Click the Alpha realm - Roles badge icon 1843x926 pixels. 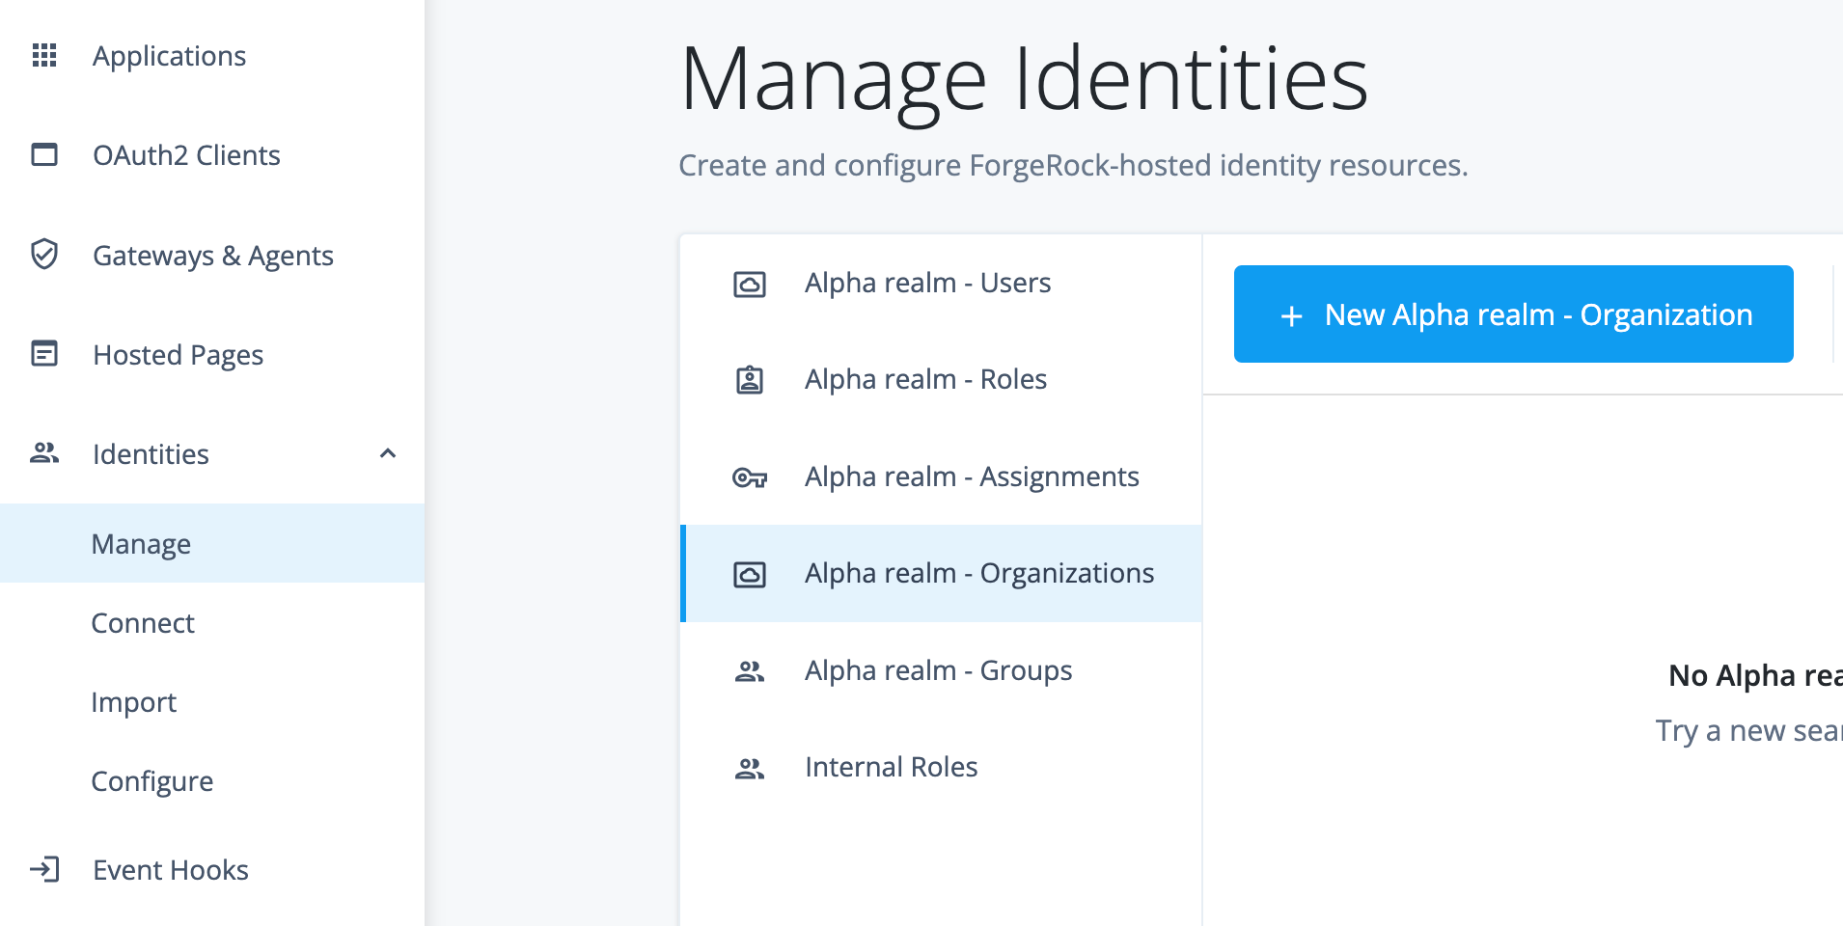[750, 380]
